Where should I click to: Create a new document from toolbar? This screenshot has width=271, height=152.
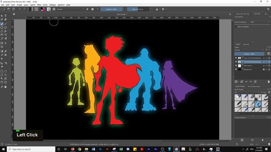tap(4, 9)
